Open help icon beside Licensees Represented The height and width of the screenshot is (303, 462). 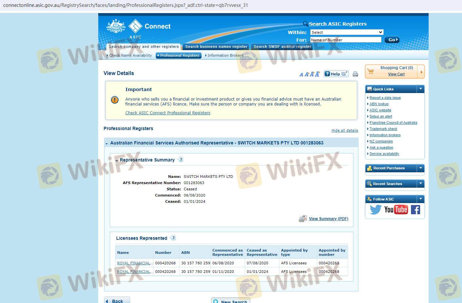(173, 238)
